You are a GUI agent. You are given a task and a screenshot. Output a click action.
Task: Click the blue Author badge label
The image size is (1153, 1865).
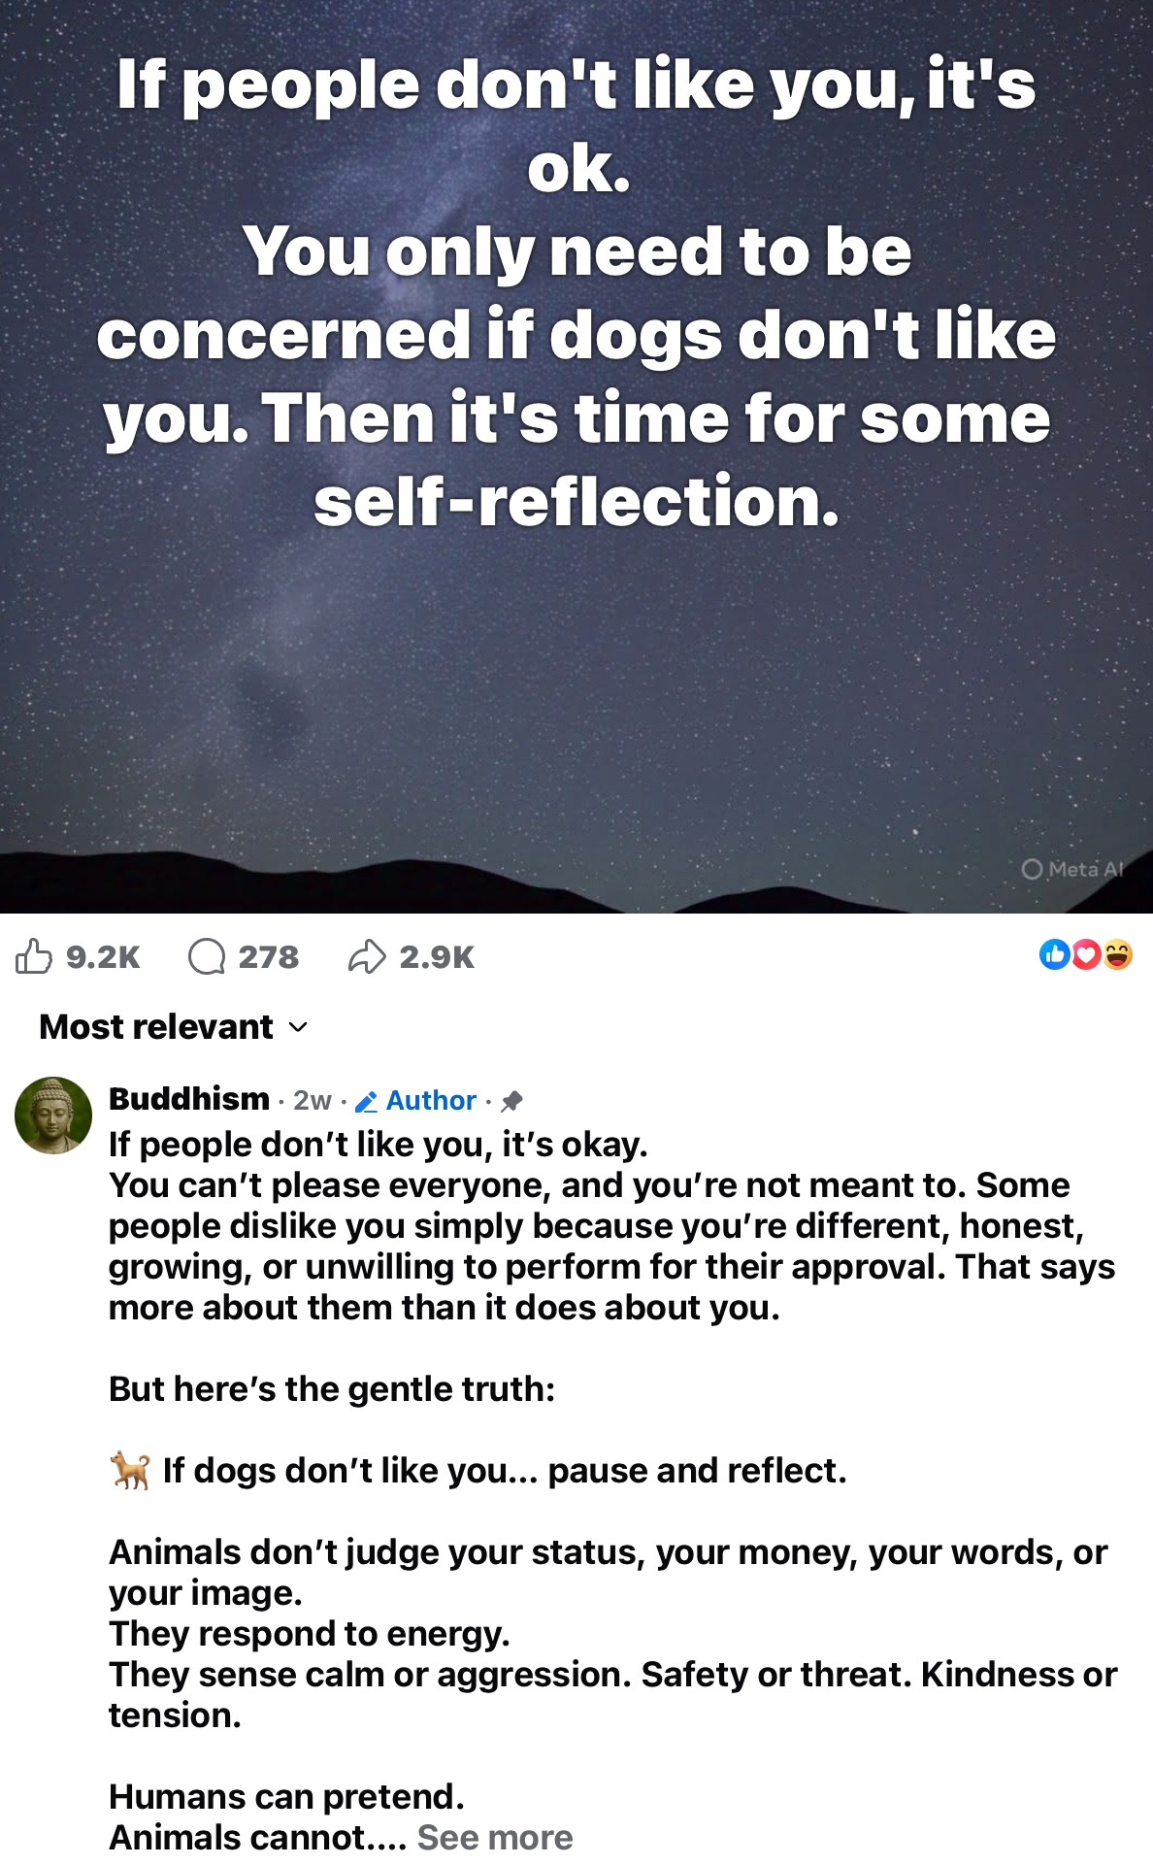click(431, 1101)
